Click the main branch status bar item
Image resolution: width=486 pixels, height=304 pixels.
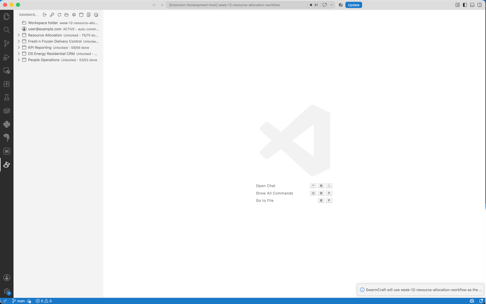point(19,301)
